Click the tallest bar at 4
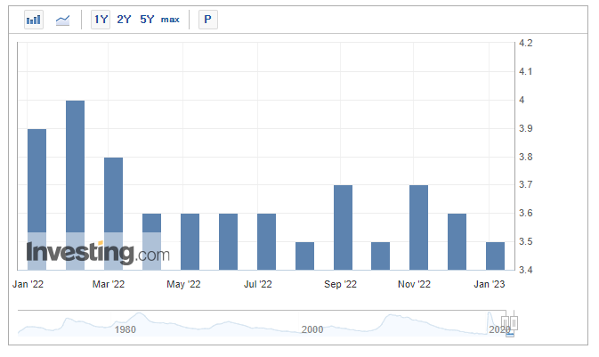599x357 pixels. pyautogui.click(x=76, y=185)
